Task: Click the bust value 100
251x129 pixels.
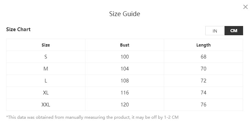Action: tap(125, 57)
